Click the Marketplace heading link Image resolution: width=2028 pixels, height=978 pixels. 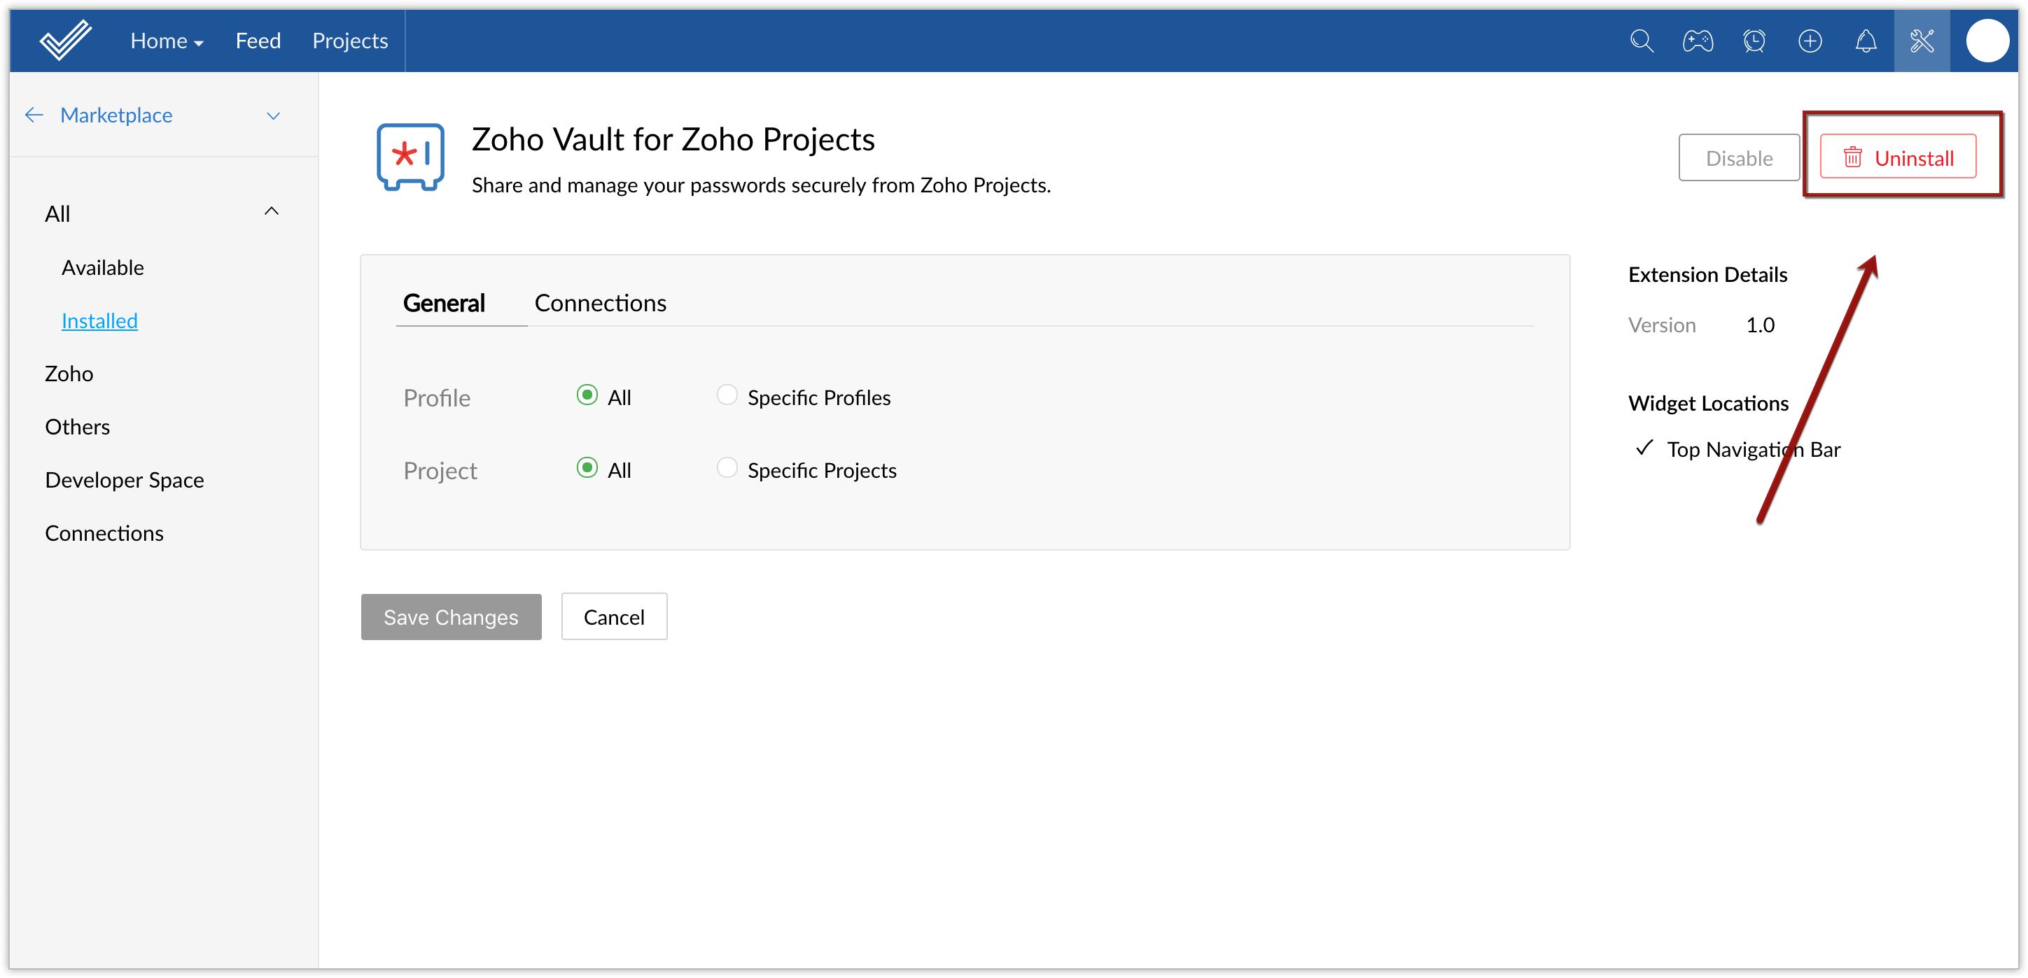click(116, 115)
